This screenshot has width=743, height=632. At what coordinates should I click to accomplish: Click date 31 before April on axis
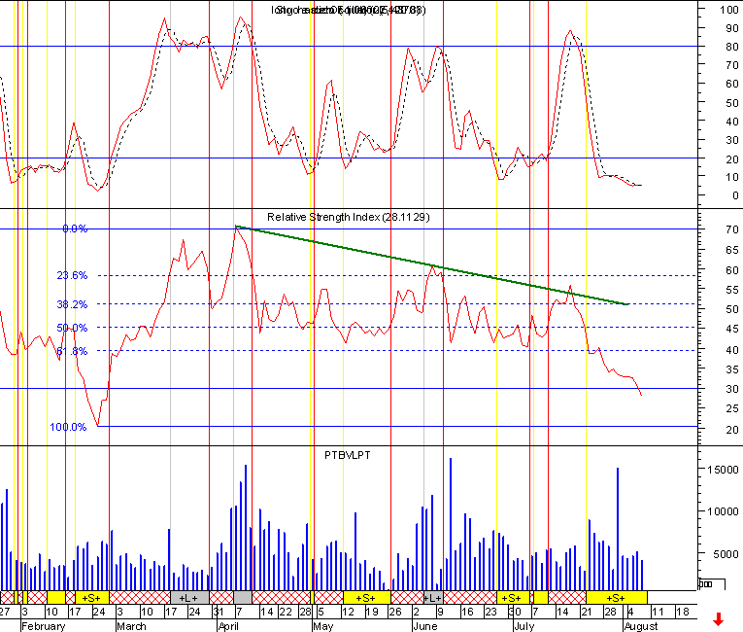219,612
